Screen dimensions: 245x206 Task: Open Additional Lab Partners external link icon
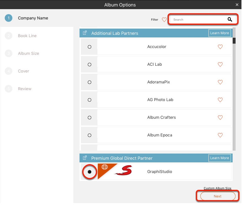point(85,33)
